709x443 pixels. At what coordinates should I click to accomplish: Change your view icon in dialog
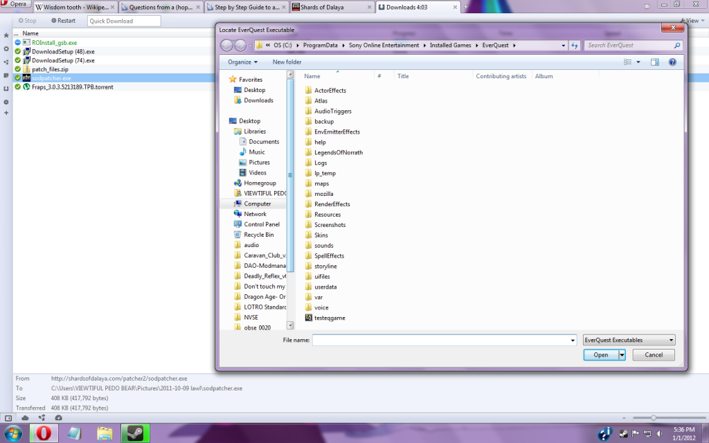pyautogui.click(x=627, y=62)
